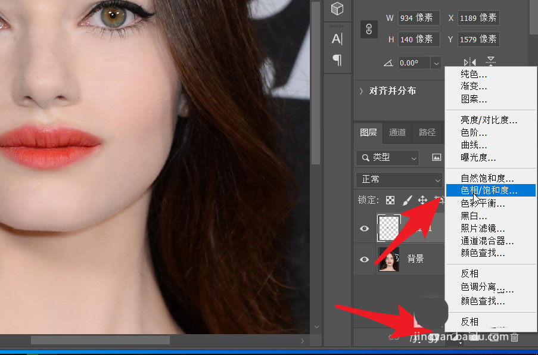Click the lock image pixels brush icon

tap(407, 200)
